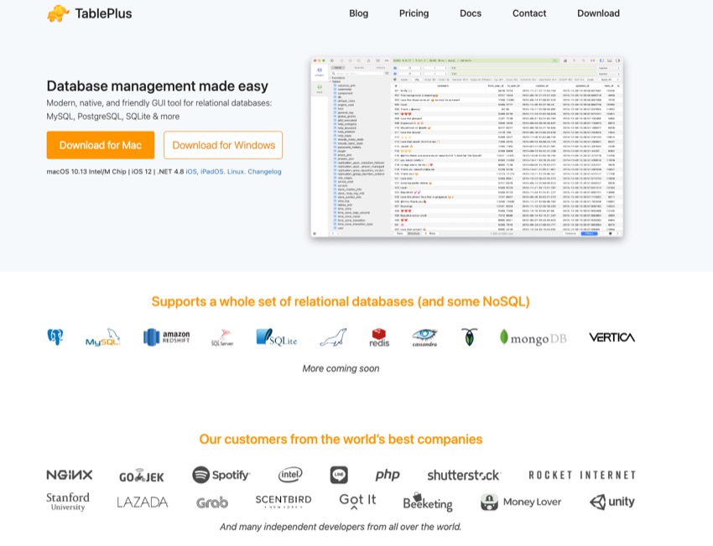Image resolution: width=713 pixels, height=546 pixels.
Task: Open the SQLite logo
Action: pos(275,336)
